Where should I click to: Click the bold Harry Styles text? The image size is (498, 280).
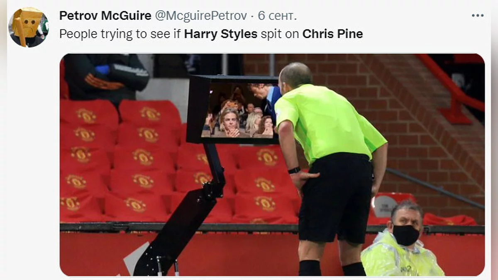point(221,34)
